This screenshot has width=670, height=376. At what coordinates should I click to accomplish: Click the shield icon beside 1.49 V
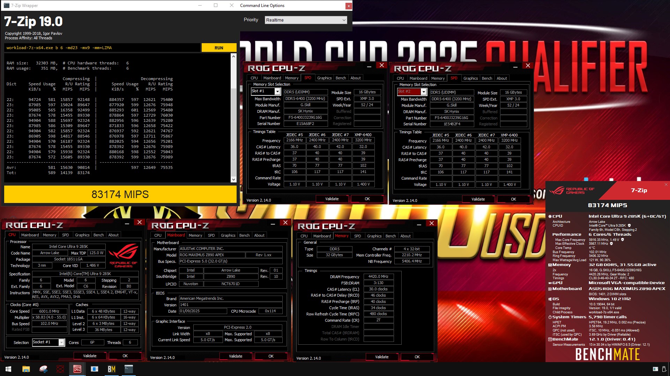tap(622, 240)
